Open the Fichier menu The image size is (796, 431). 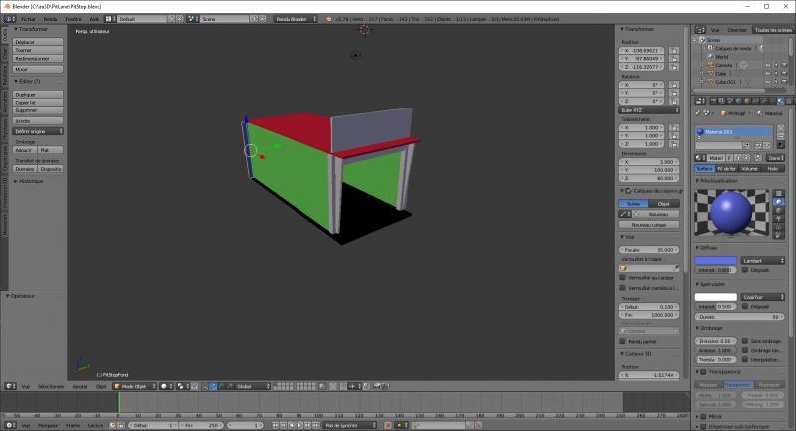pyautogui.click(x=28, y=19)
